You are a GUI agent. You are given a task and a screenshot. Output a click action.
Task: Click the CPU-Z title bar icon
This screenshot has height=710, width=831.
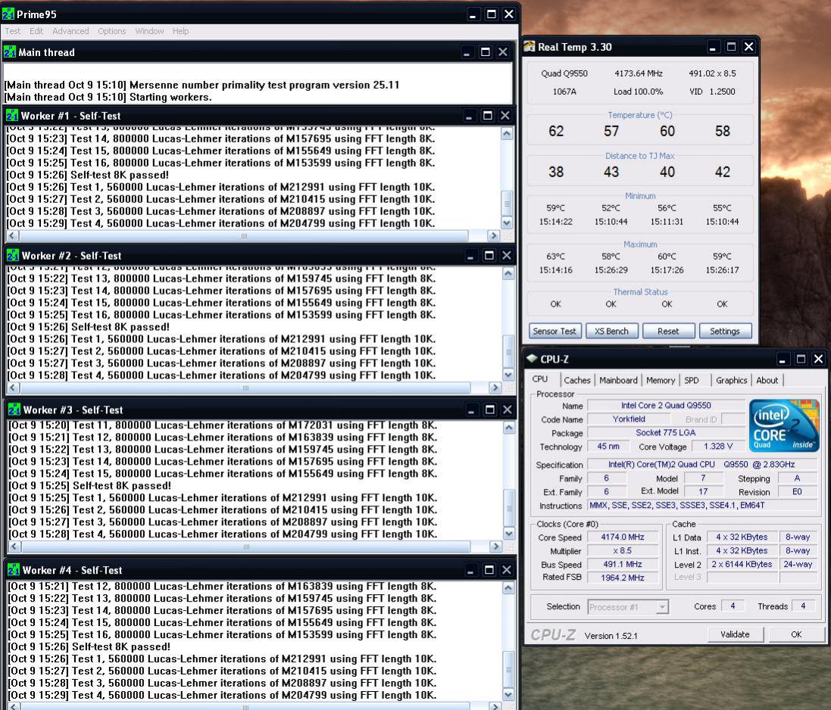click(532, 359)
